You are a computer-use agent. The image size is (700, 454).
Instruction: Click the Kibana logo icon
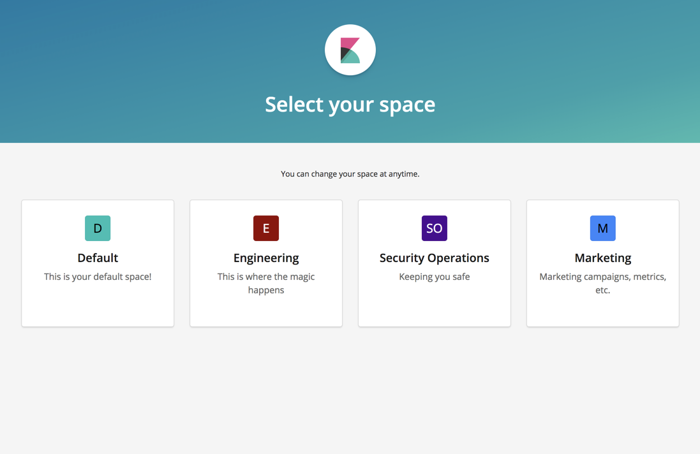click(x=350, y=50)
